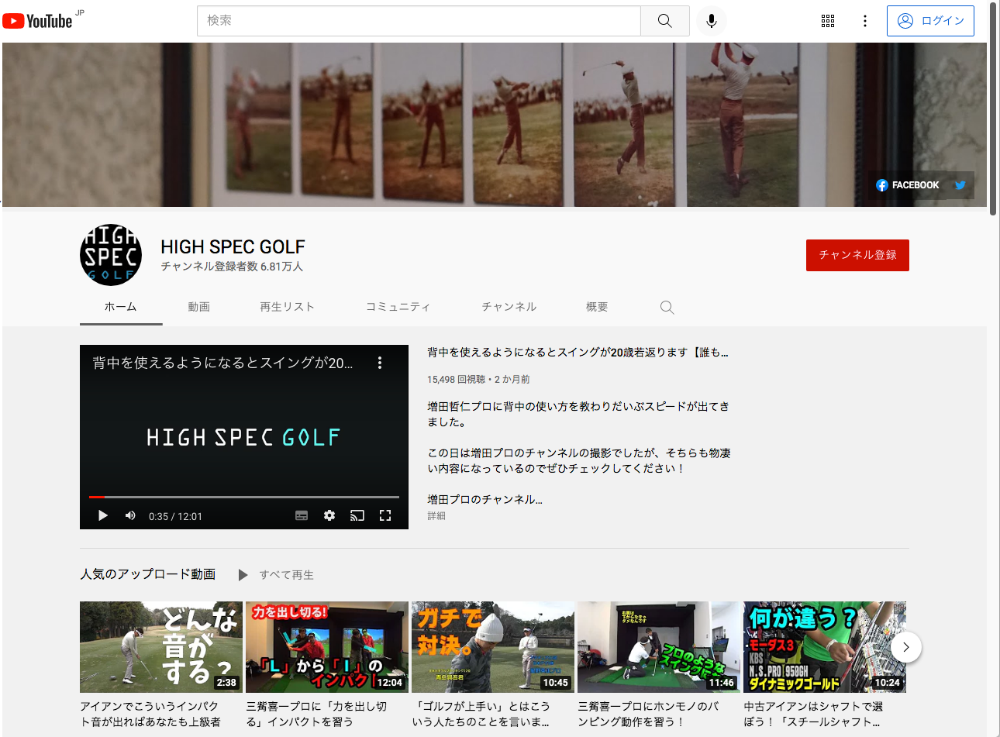Cast the featured video to a TV
1000x737 pixels.
tap(357, 515)
